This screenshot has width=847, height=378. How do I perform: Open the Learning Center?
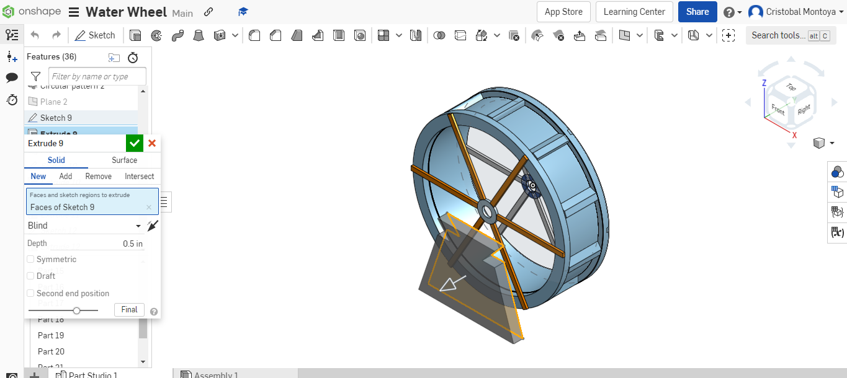(x=634, y=12)
